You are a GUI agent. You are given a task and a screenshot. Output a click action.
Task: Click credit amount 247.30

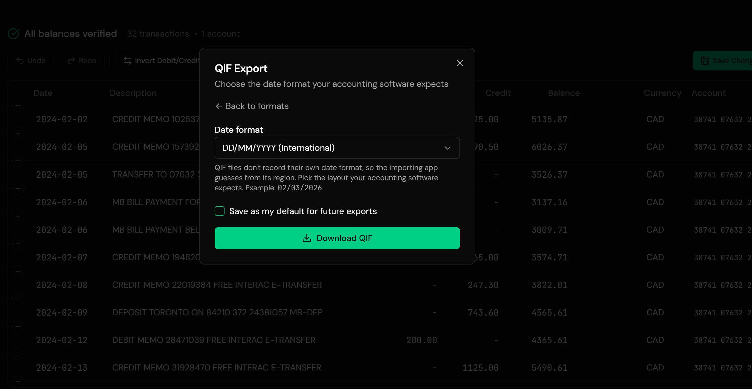(483, 285)
